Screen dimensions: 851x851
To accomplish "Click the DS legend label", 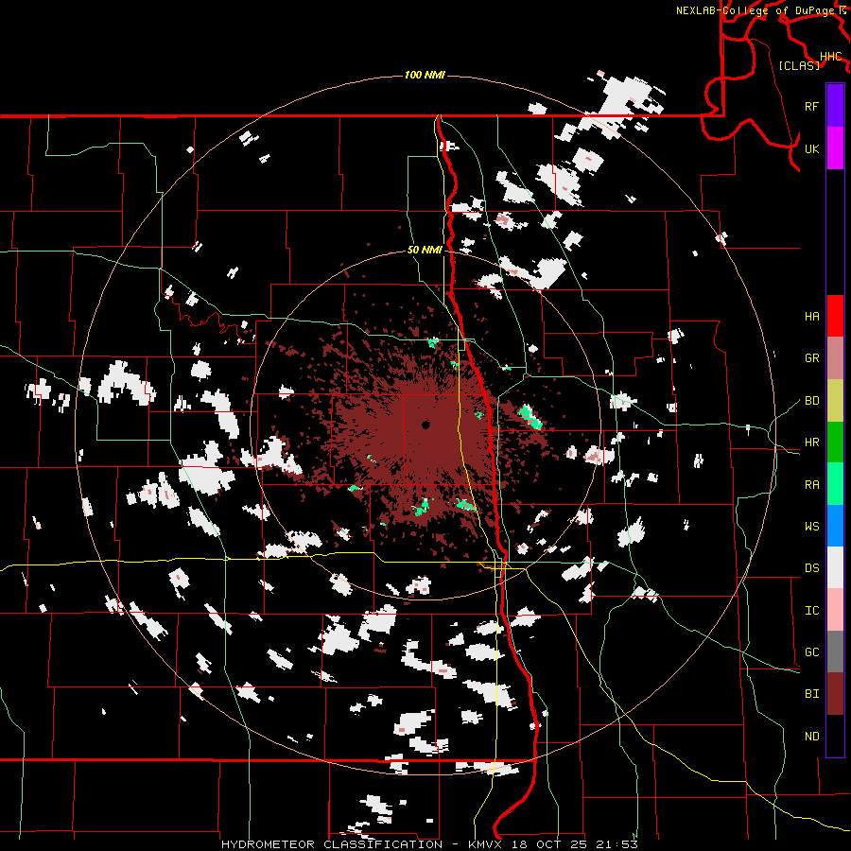I will tap(812, 568).
